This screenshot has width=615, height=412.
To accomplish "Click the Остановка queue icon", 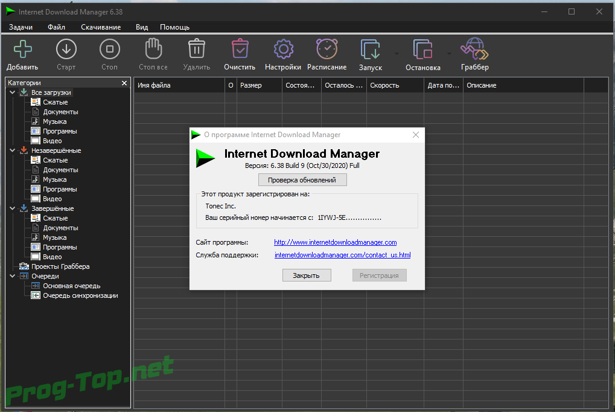I will tap(422, 50).
